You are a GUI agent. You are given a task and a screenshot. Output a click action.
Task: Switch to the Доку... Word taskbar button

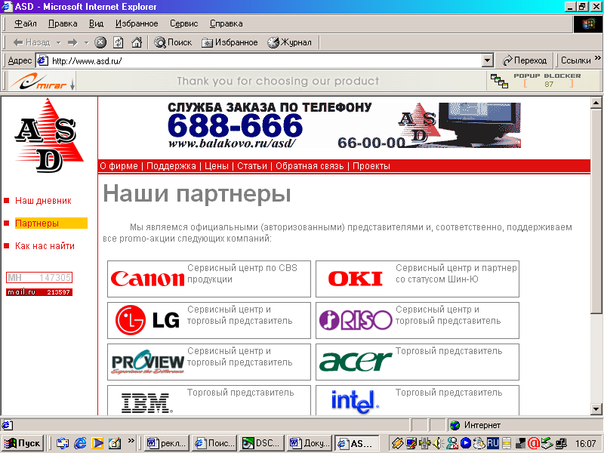click(310, 443)
